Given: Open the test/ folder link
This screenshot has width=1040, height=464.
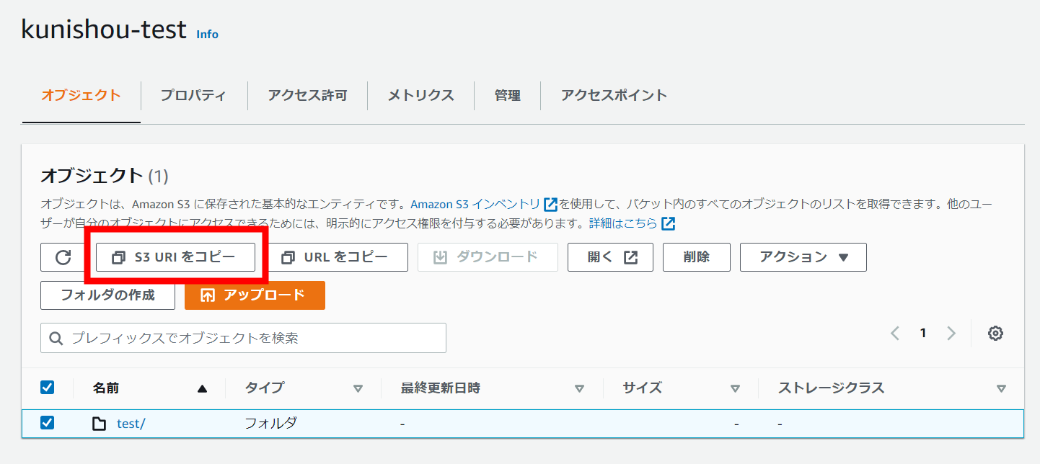Looking at the screenshot, I should coord(130,423).
